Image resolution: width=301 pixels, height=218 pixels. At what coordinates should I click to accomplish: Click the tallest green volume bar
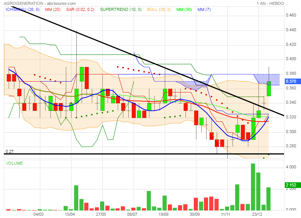(x=253, y=187)
